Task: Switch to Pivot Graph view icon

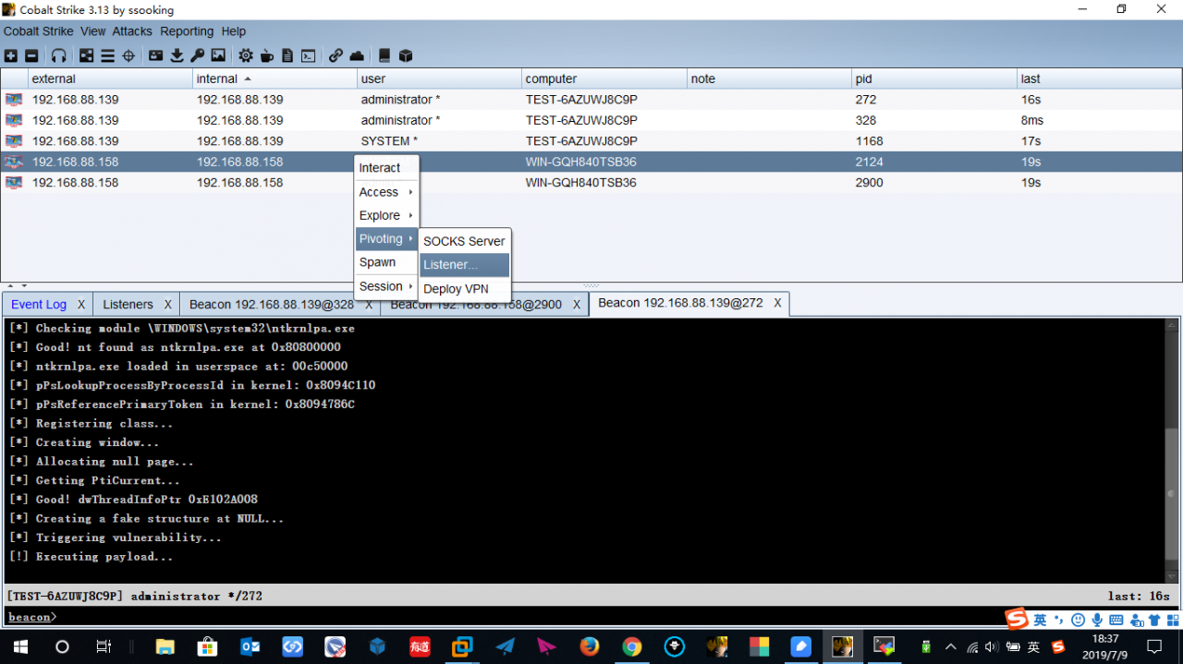Action: pyautogui.click(x=86, y=55)
